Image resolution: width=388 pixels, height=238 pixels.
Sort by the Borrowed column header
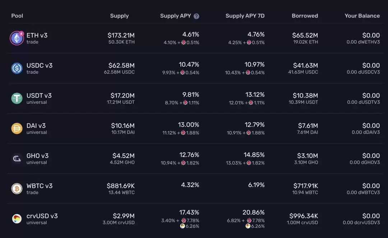point(305,16)
